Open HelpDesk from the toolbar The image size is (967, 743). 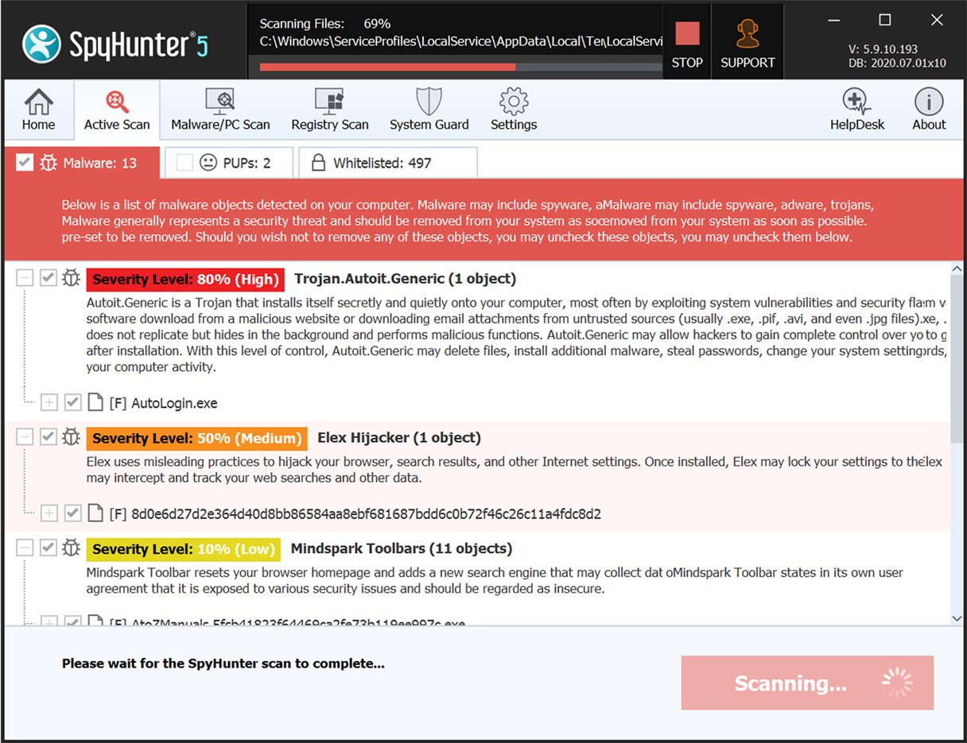[x=856, y=110]
